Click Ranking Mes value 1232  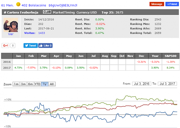click(x=158, y=24)
